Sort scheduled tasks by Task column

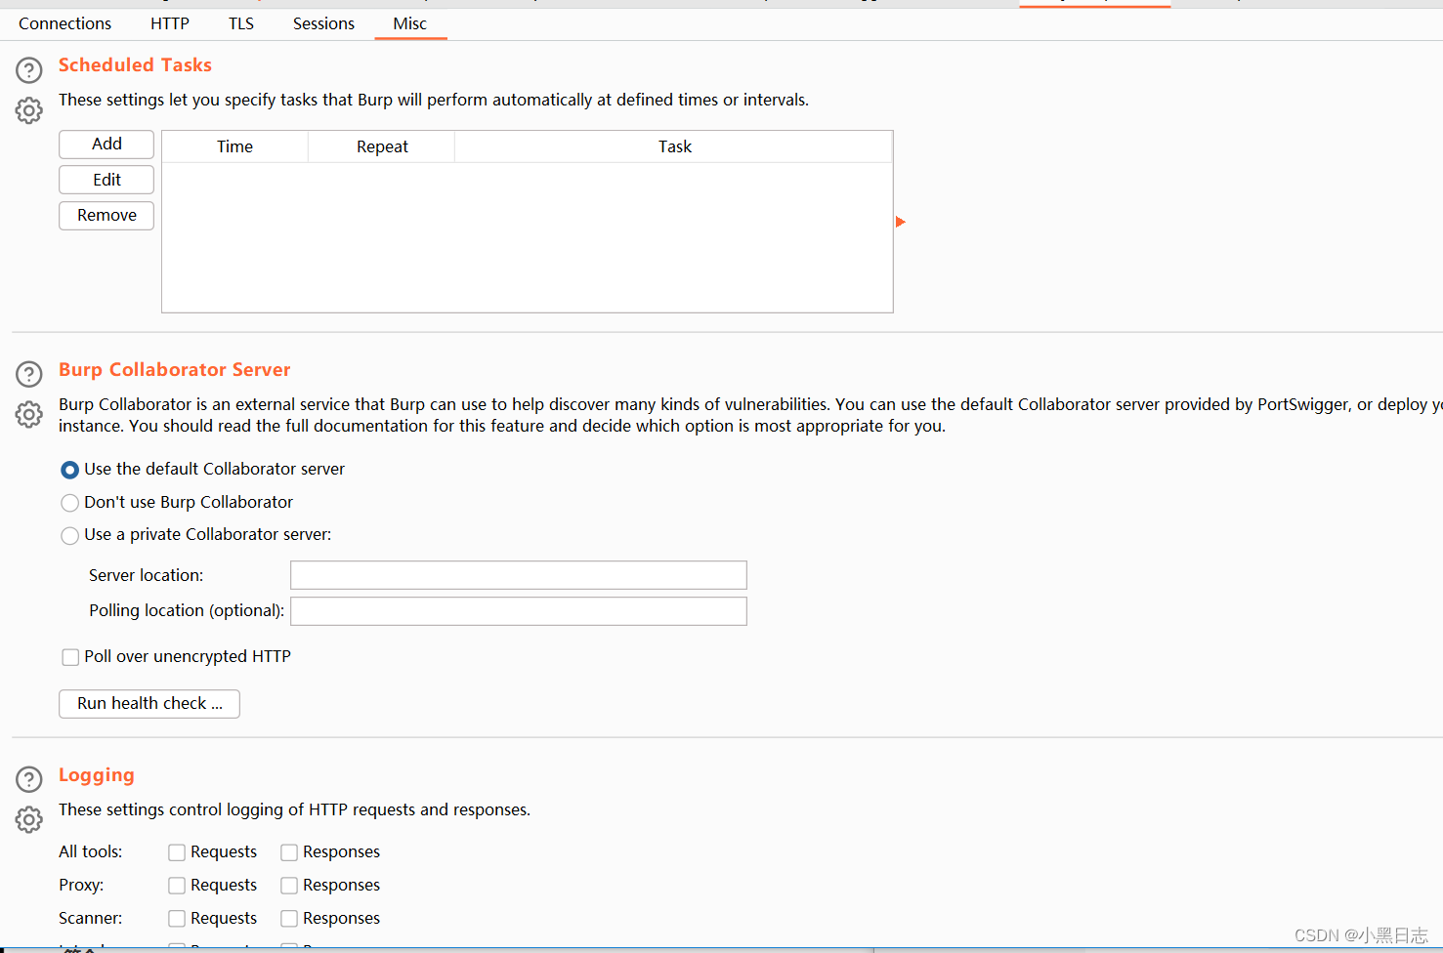pyautogui.click(x=674, y=146)
